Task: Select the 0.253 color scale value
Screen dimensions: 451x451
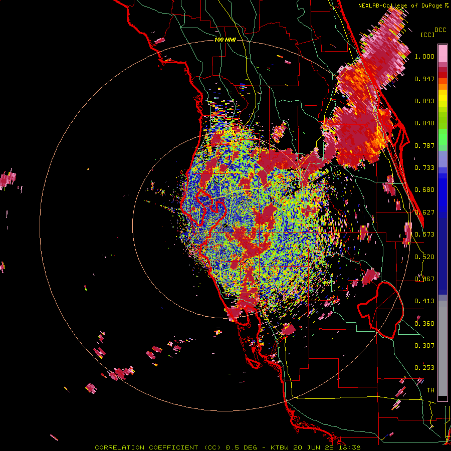Action: 424,368
